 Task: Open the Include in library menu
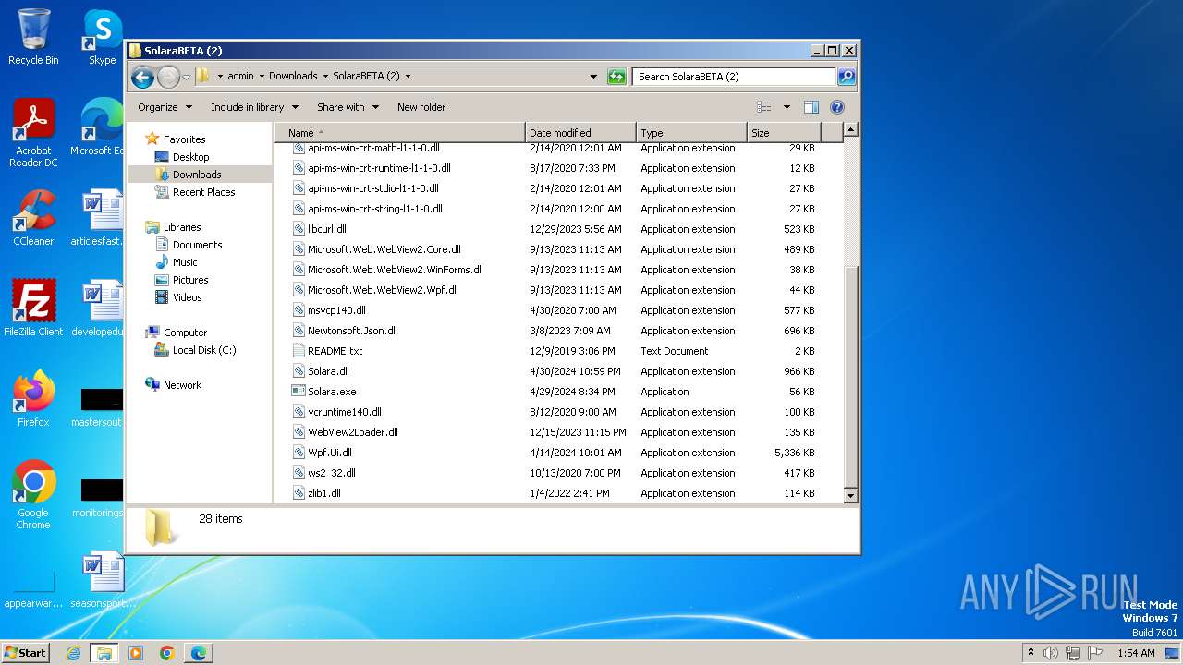[x=254, y=107]
